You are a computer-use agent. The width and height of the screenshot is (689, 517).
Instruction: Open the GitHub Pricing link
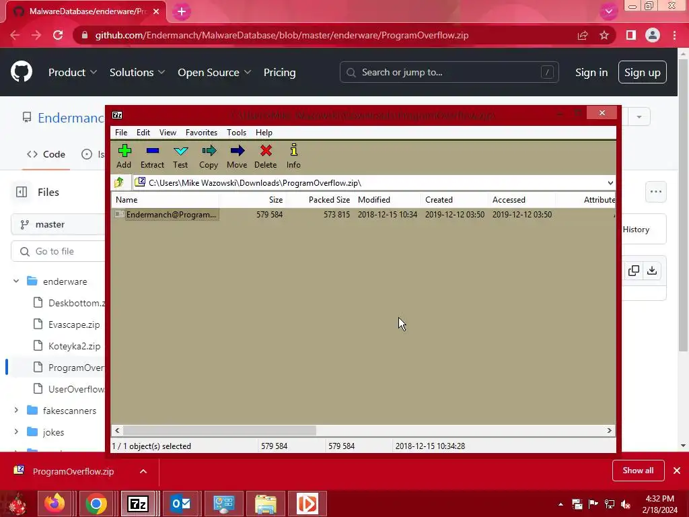[279, 72]
